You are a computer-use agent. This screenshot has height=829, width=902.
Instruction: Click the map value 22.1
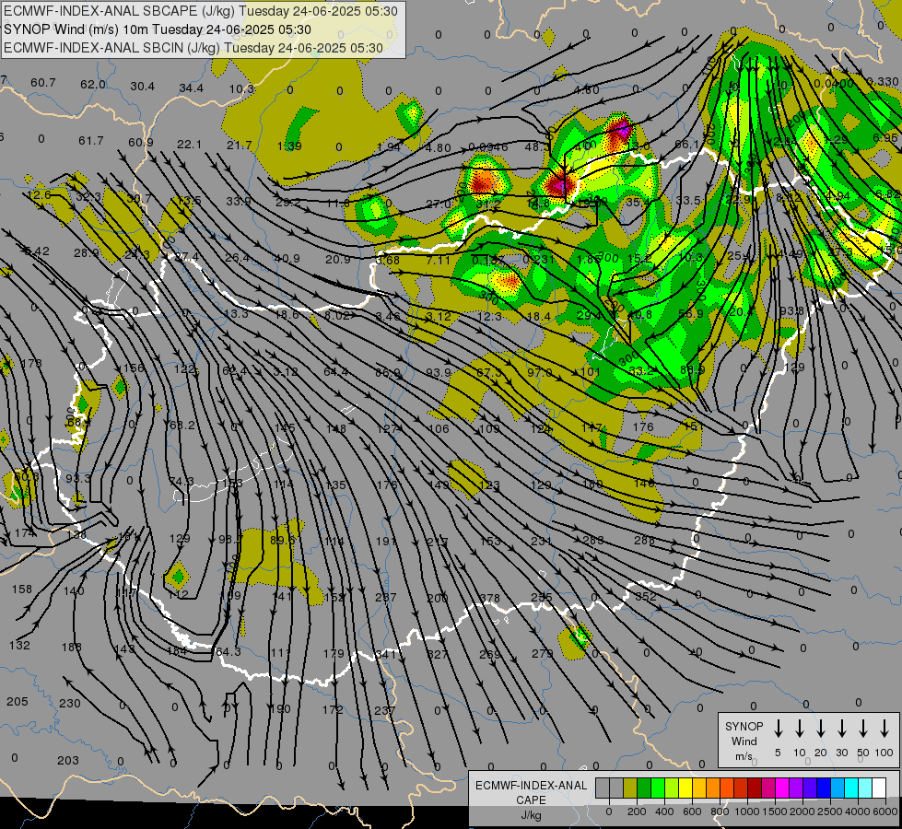tap(189, 144)
